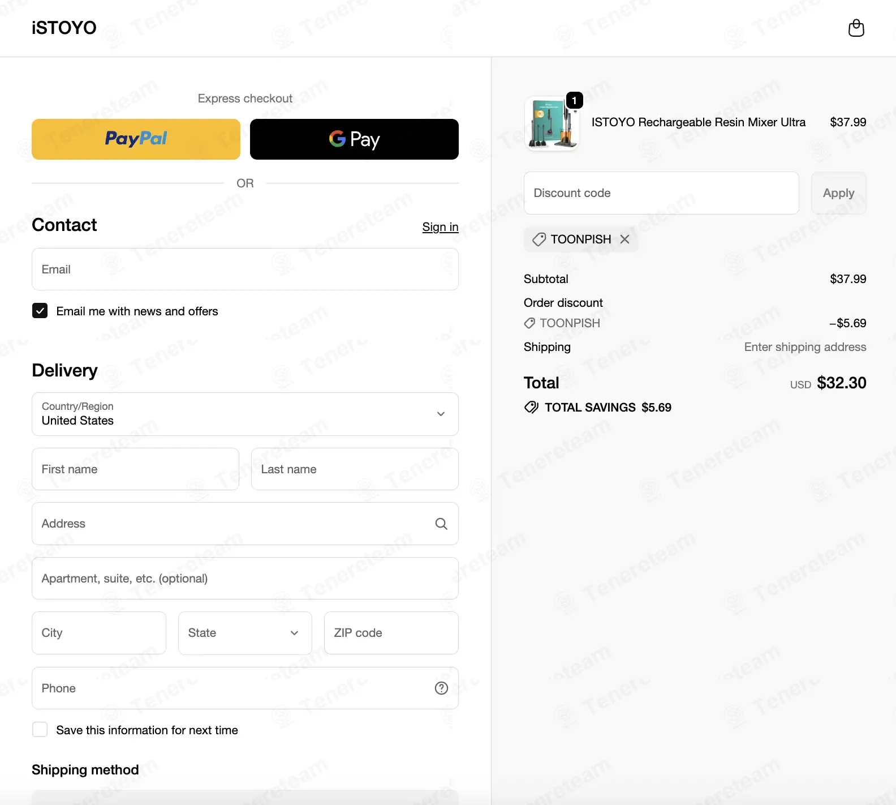Click the Total amount $32.30
Image resolution: width=896 pixels, height=805 pixels.
click(x=841, y=383)
